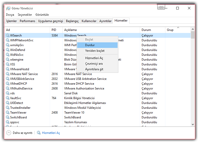Sort by the Durum column header
The height and width of the screenshot is (143, 199).
click(x=152, y=30)
